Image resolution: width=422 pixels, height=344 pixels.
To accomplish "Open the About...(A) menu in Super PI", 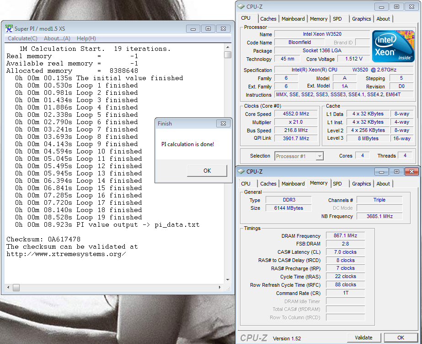I will (x=57, y=38).
